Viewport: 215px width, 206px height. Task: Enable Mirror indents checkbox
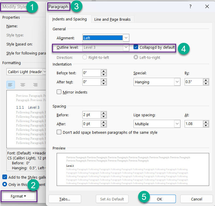59,92
